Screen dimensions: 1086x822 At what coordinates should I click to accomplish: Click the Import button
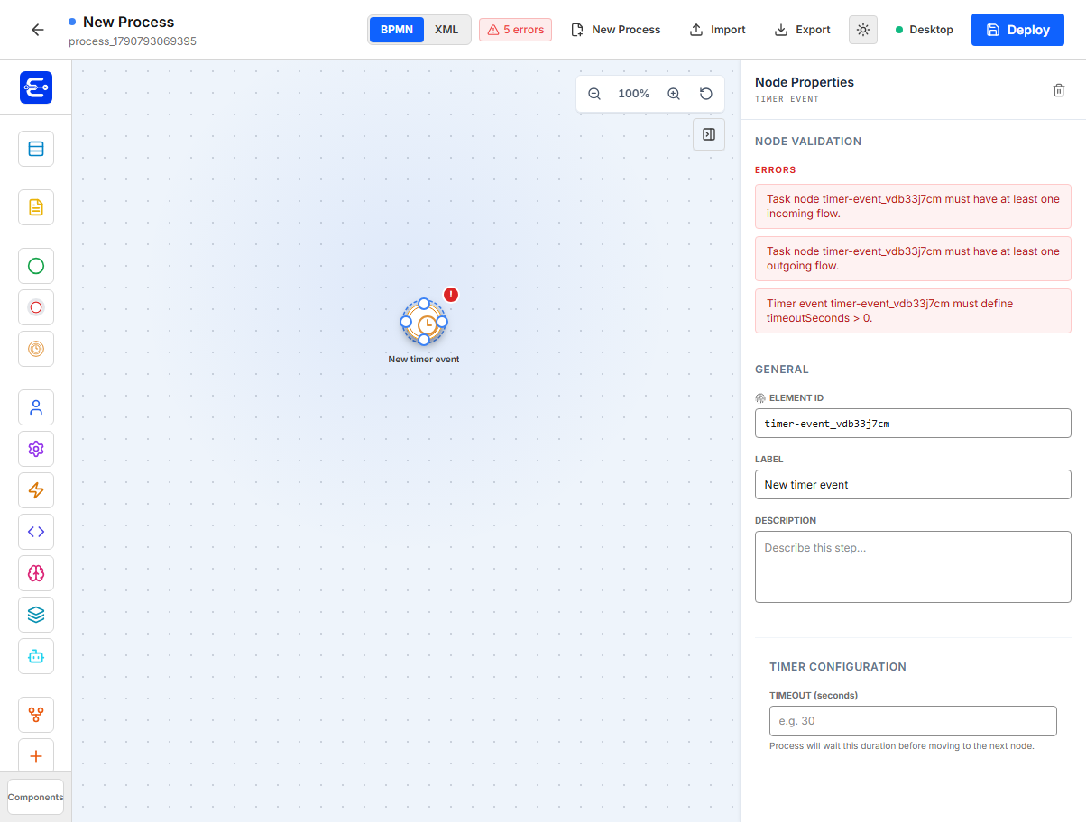(718, 30)
